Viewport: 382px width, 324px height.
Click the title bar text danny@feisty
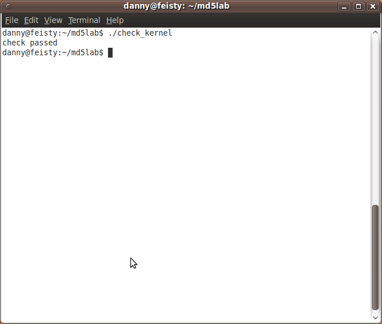point(176,6)
